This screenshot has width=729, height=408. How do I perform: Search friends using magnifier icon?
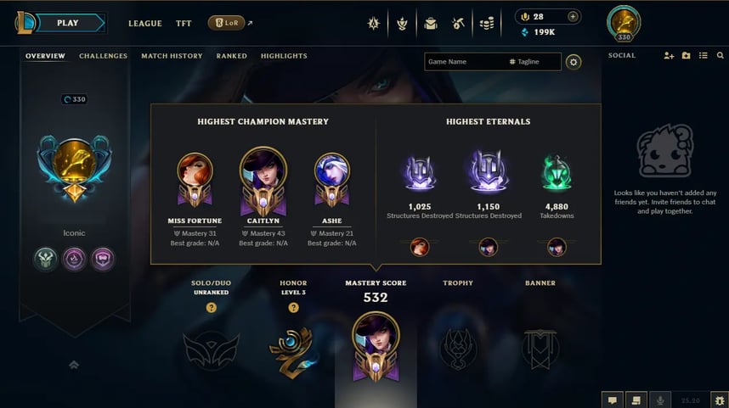click(721, 56)
